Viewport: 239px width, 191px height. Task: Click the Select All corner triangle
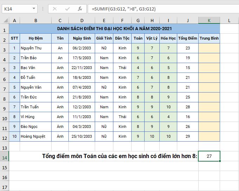6,20
